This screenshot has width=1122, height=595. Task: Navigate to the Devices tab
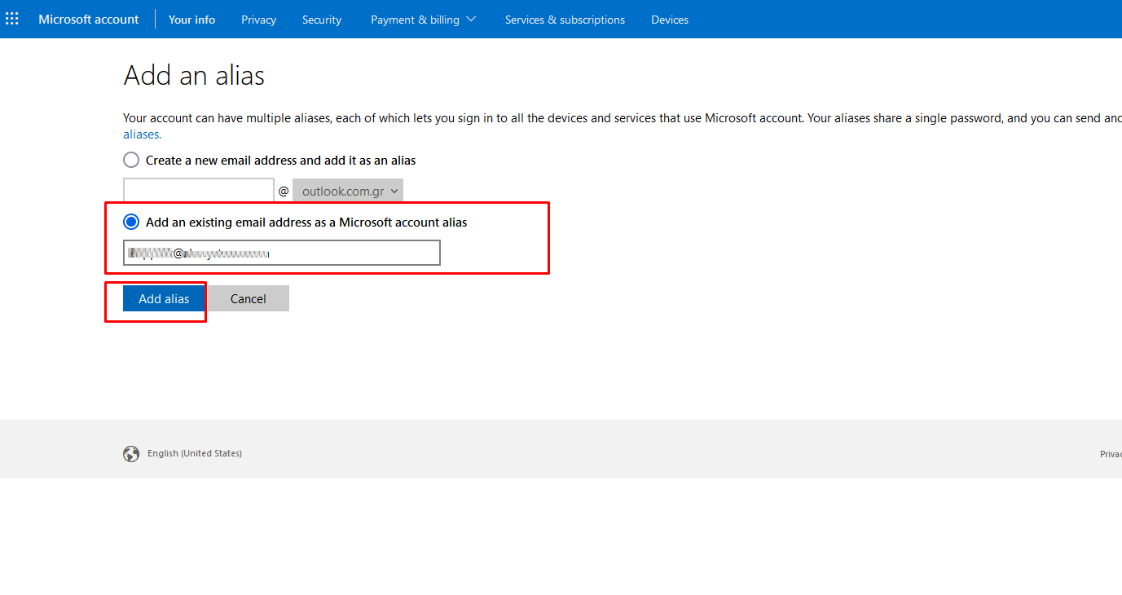tap(669, 20)
